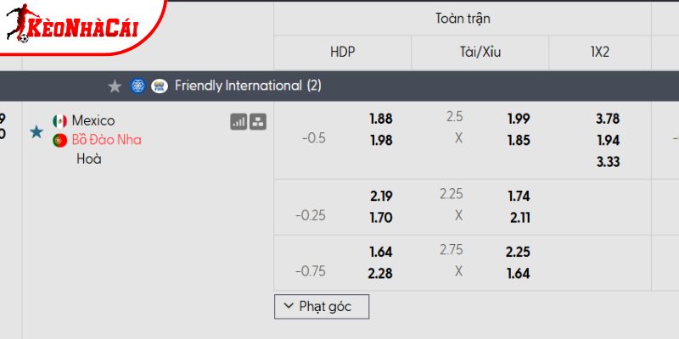
Task: Open the league standings table icon
Action: click(258, 122)
